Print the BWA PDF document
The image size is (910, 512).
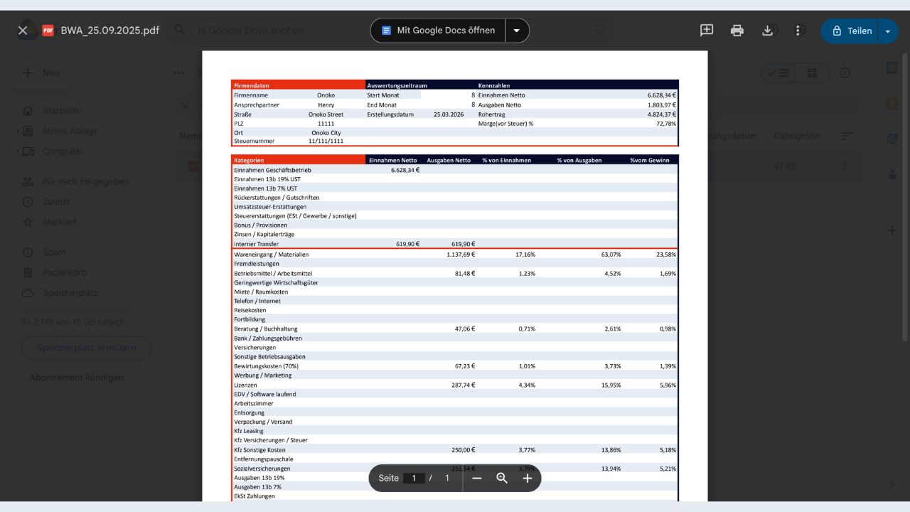tap(737, 31)
